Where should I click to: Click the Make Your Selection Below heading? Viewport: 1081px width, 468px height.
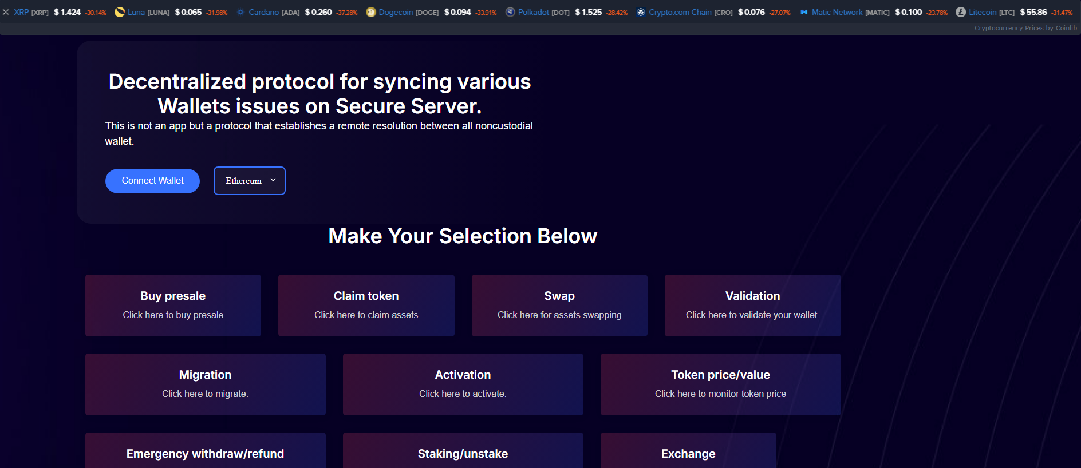coord(463,236)
